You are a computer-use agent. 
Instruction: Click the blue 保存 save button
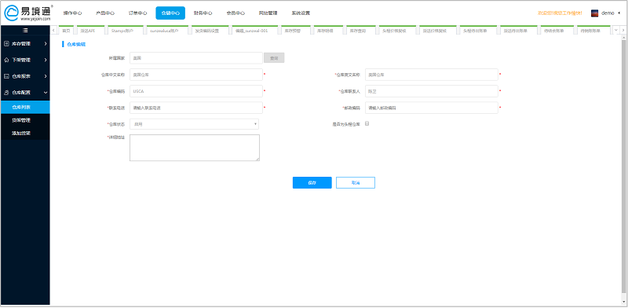312,182
